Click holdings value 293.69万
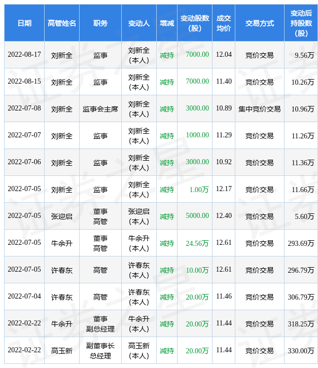318x368 pixels. coord(301,243)
